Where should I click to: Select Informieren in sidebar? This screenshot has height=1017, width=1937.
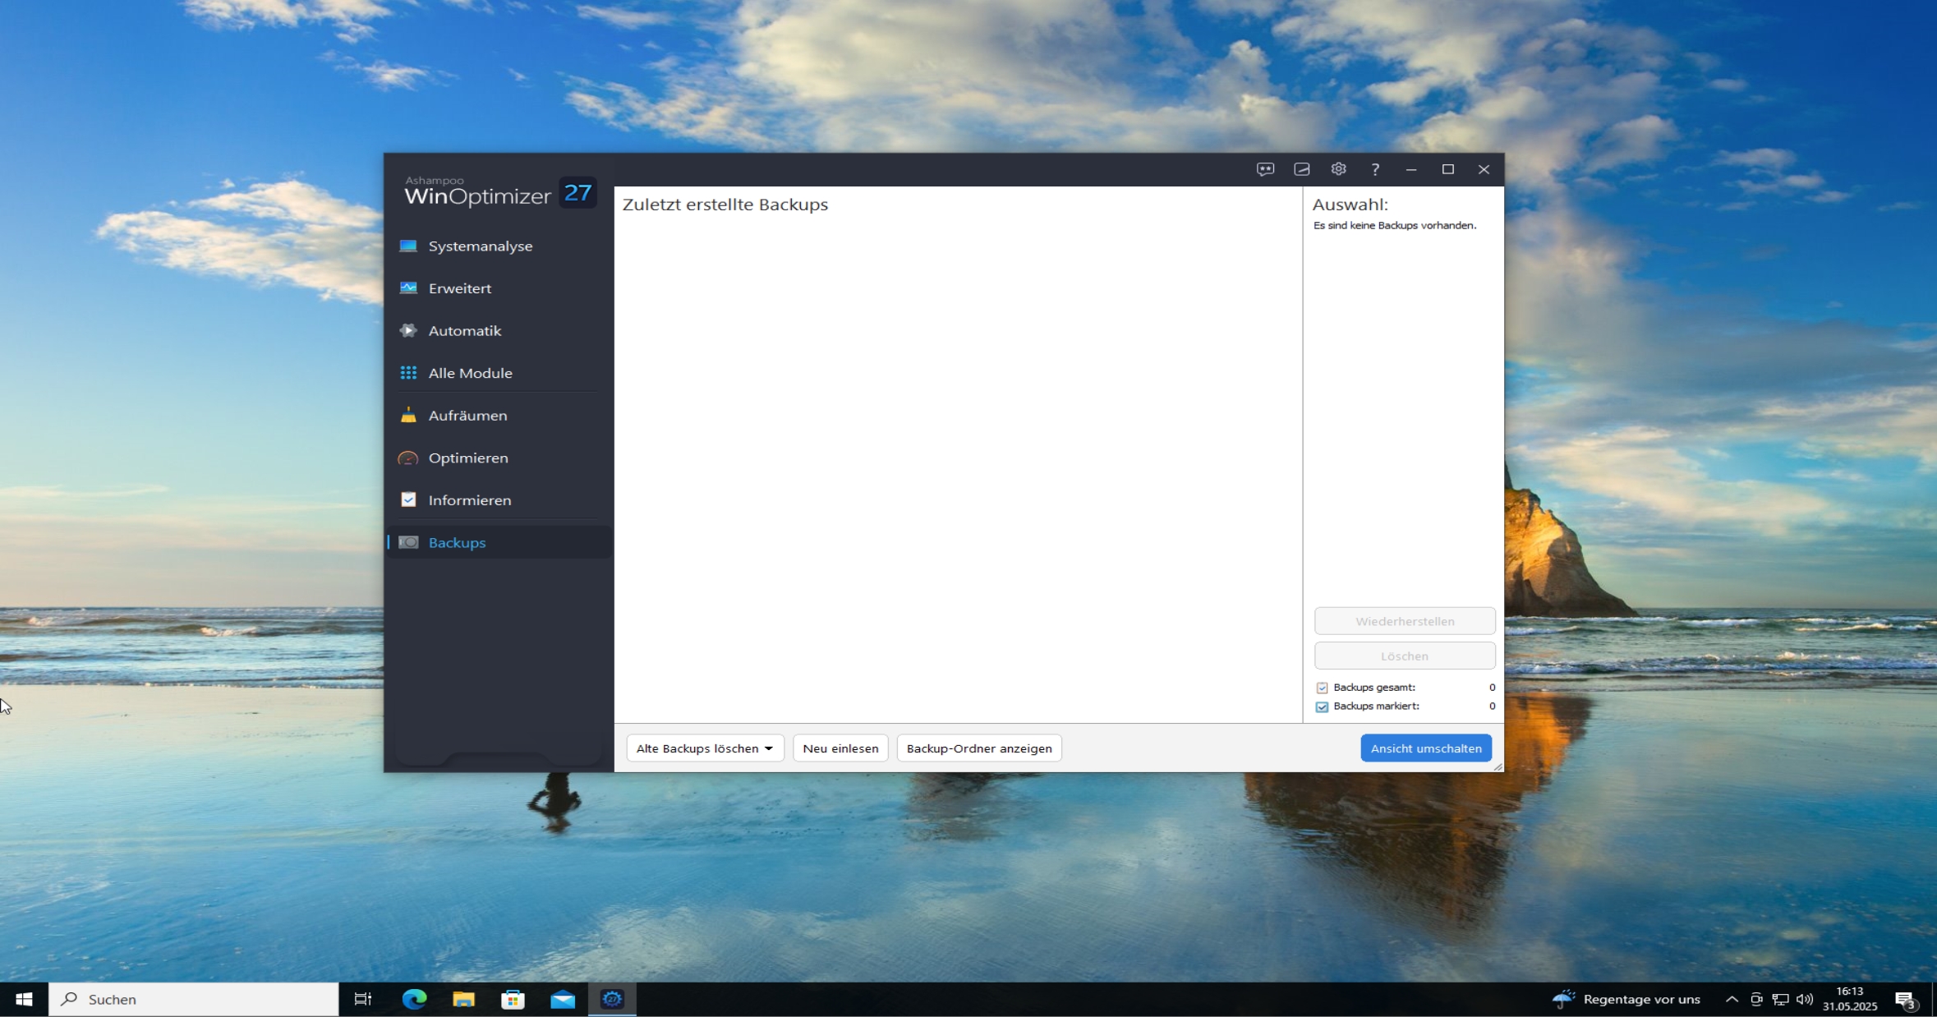point(500,499)
